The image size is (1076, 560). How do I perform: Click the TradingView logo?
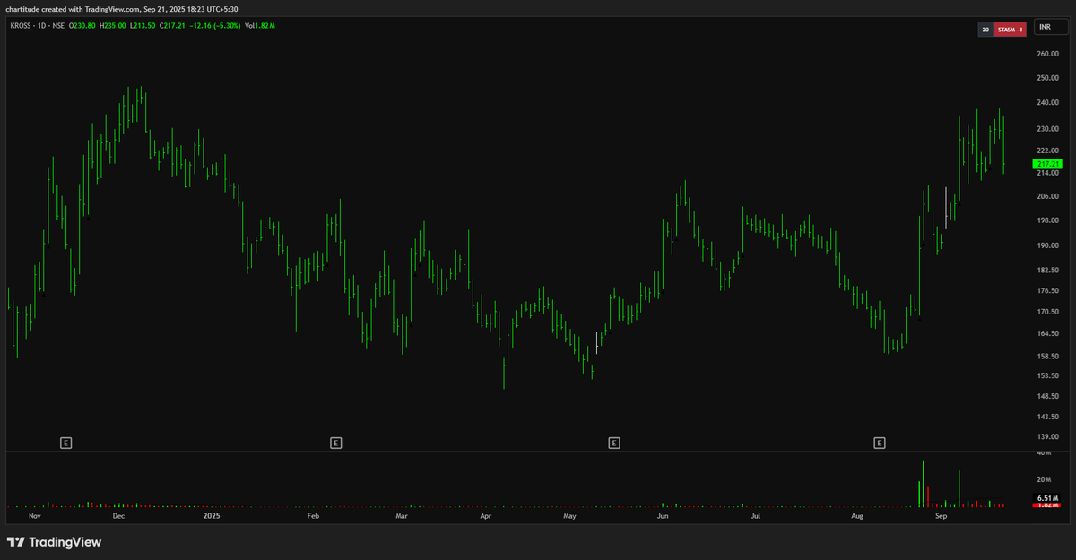click(x=54, y=542)
